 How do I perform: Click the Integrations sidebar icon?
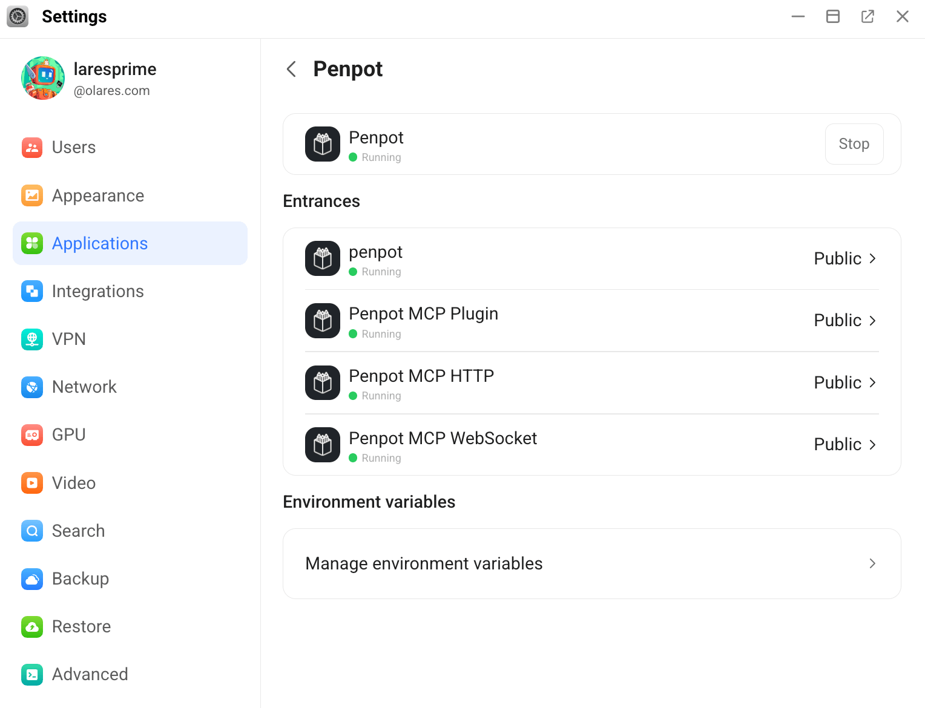[x=32, y=291]
